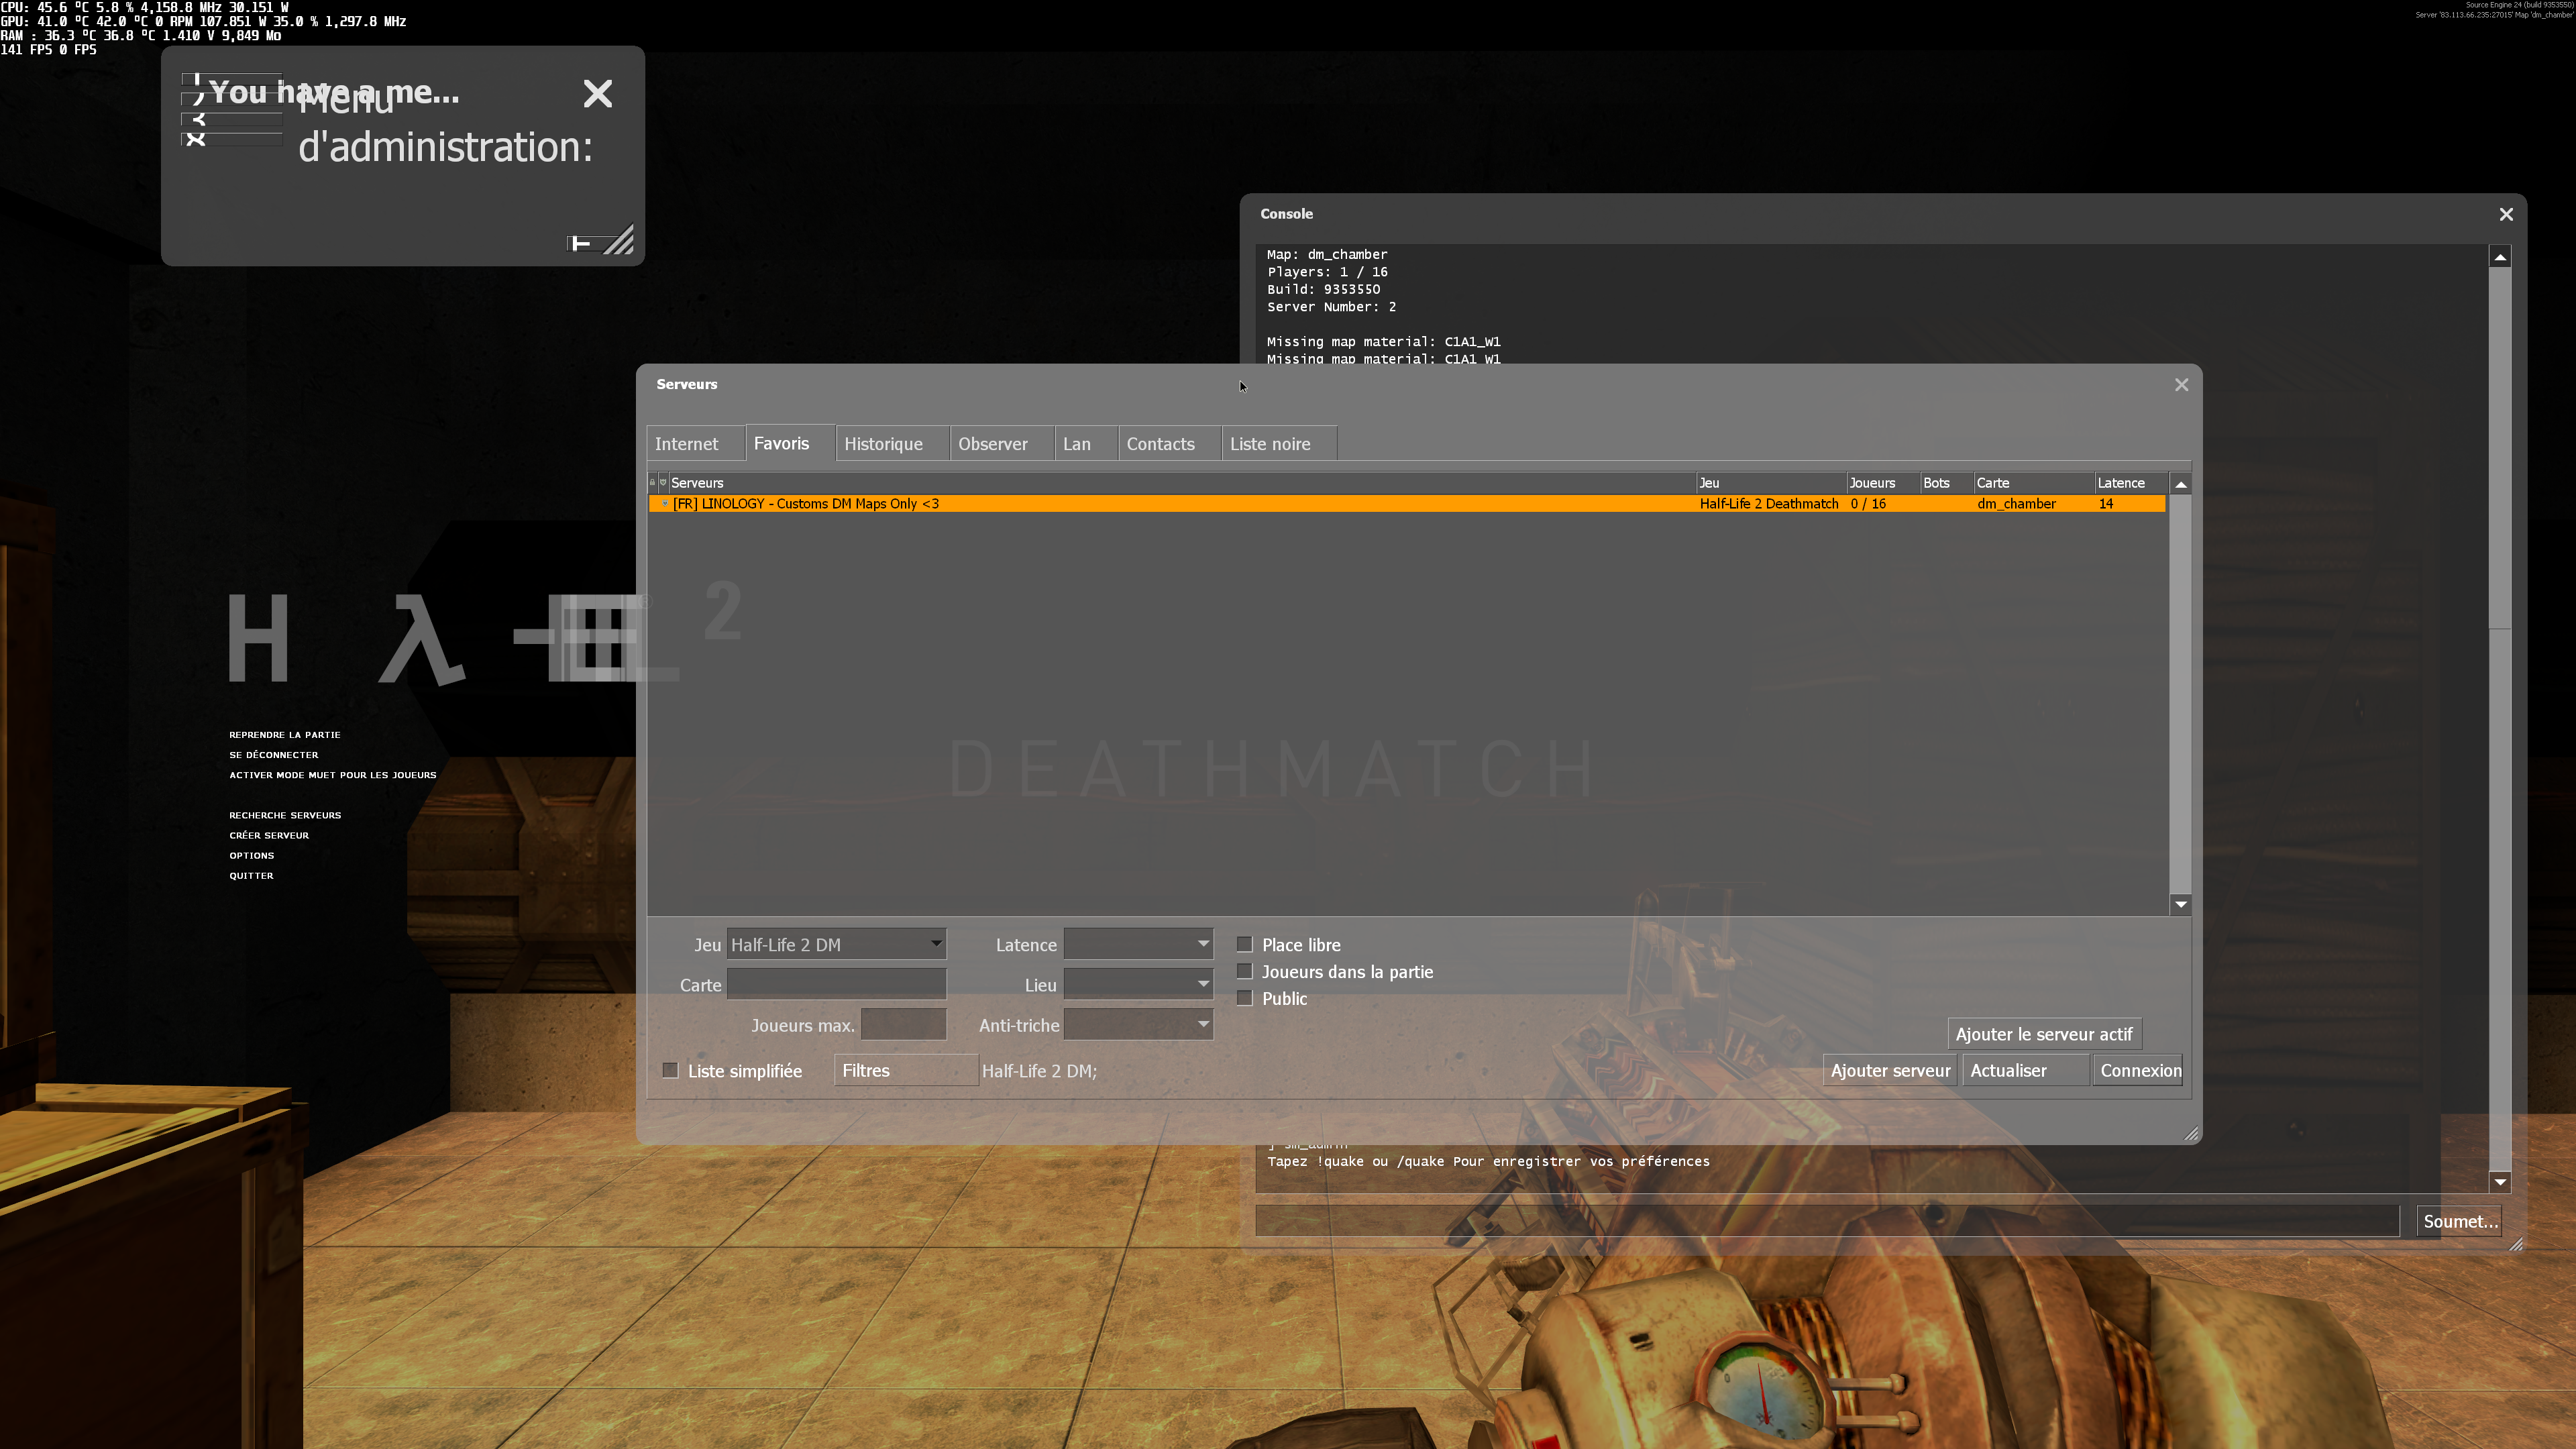Screen dimensions: 2576x1449
Task: Sort by the Bots column header
Action: click(x=1947, y=483)
